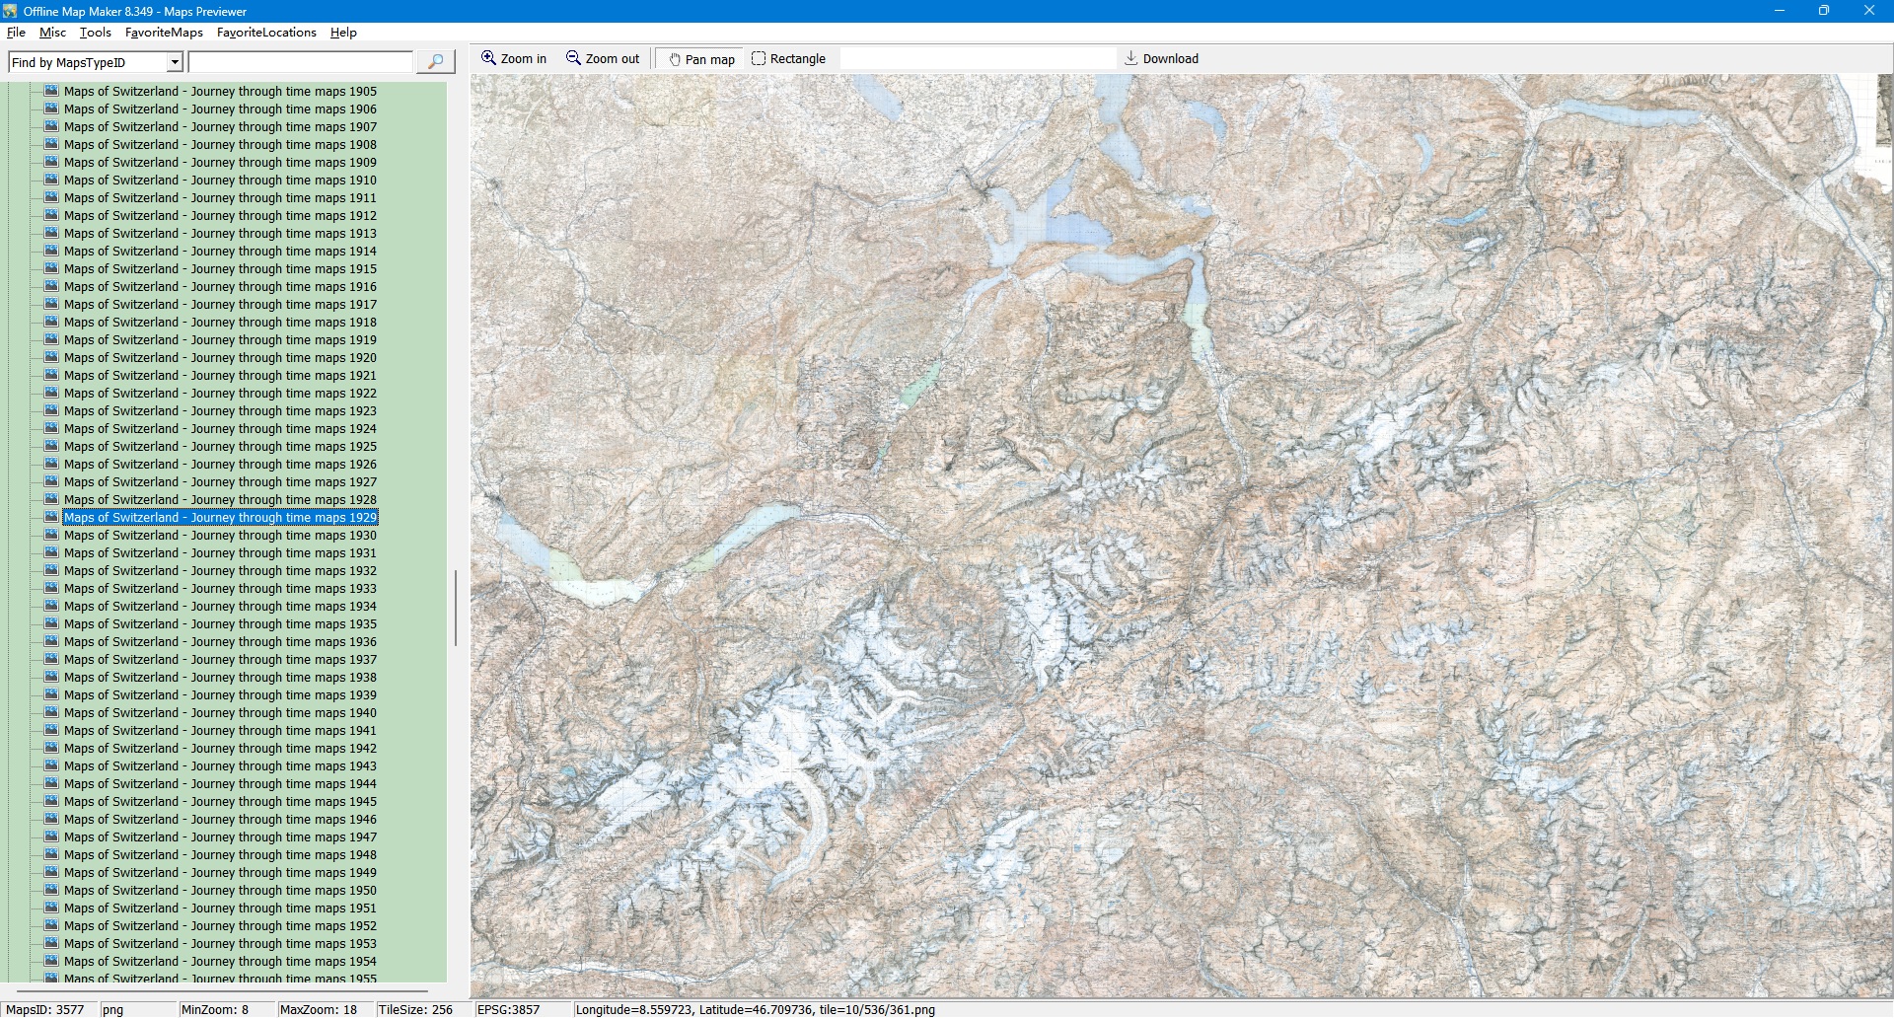Viewport: 1894px width, 1018px height.
Task: Open the Help menu
Action: point(343,33)
